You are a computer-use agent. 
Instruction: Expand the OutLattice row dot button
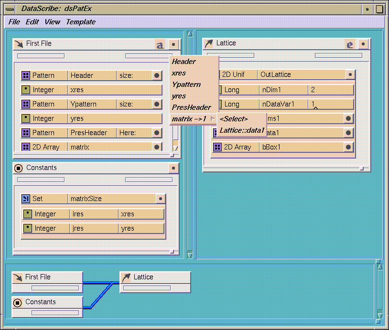[x=350, y=75]
